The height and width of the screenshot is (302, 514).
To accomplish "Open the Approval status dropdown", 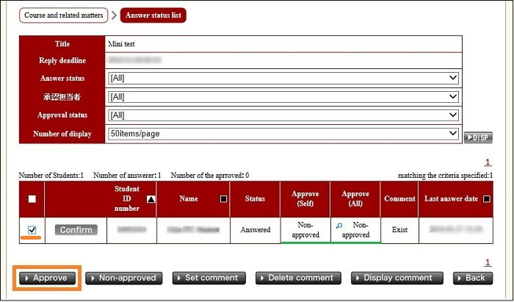I will [283, 115].
